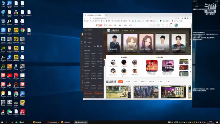Open the purple event poster card
Viewport: 220px width, 124px height.
click(168, 66)
